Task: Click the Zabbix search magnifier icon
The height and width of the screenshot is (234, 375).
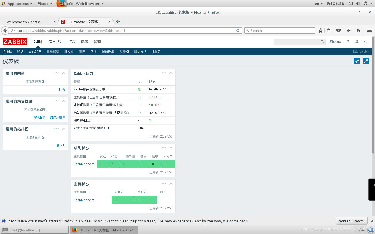Action: (x=322, y=42)
